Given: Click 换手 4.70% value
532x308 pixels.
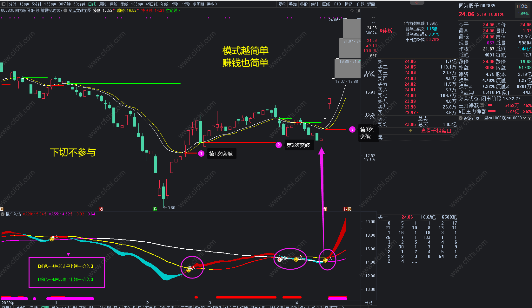Looking at the screenshot, I should click(x=489, y=81).
